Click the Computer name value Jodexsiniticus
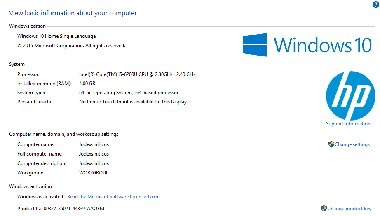Viewport: 380px width, 216px height. click(x=94, y=144)
